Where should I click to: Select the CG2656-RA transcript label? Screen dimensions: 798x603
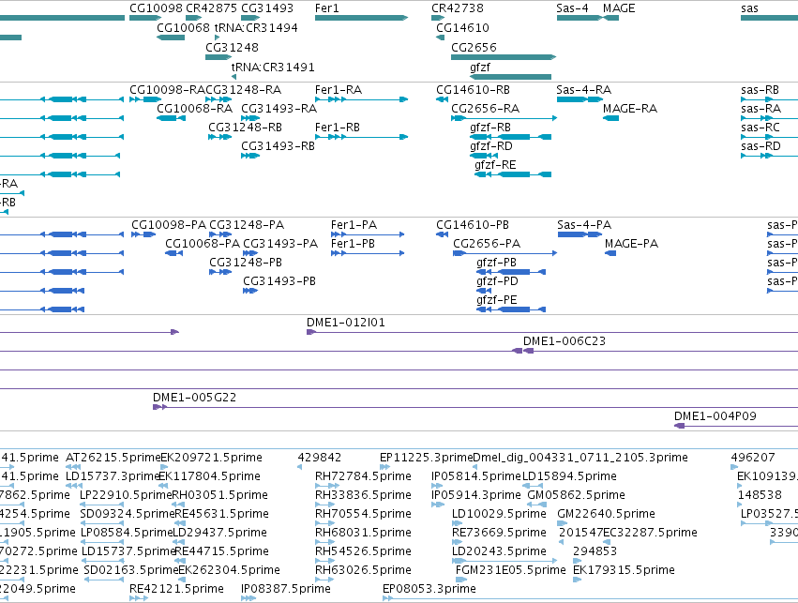485,109
